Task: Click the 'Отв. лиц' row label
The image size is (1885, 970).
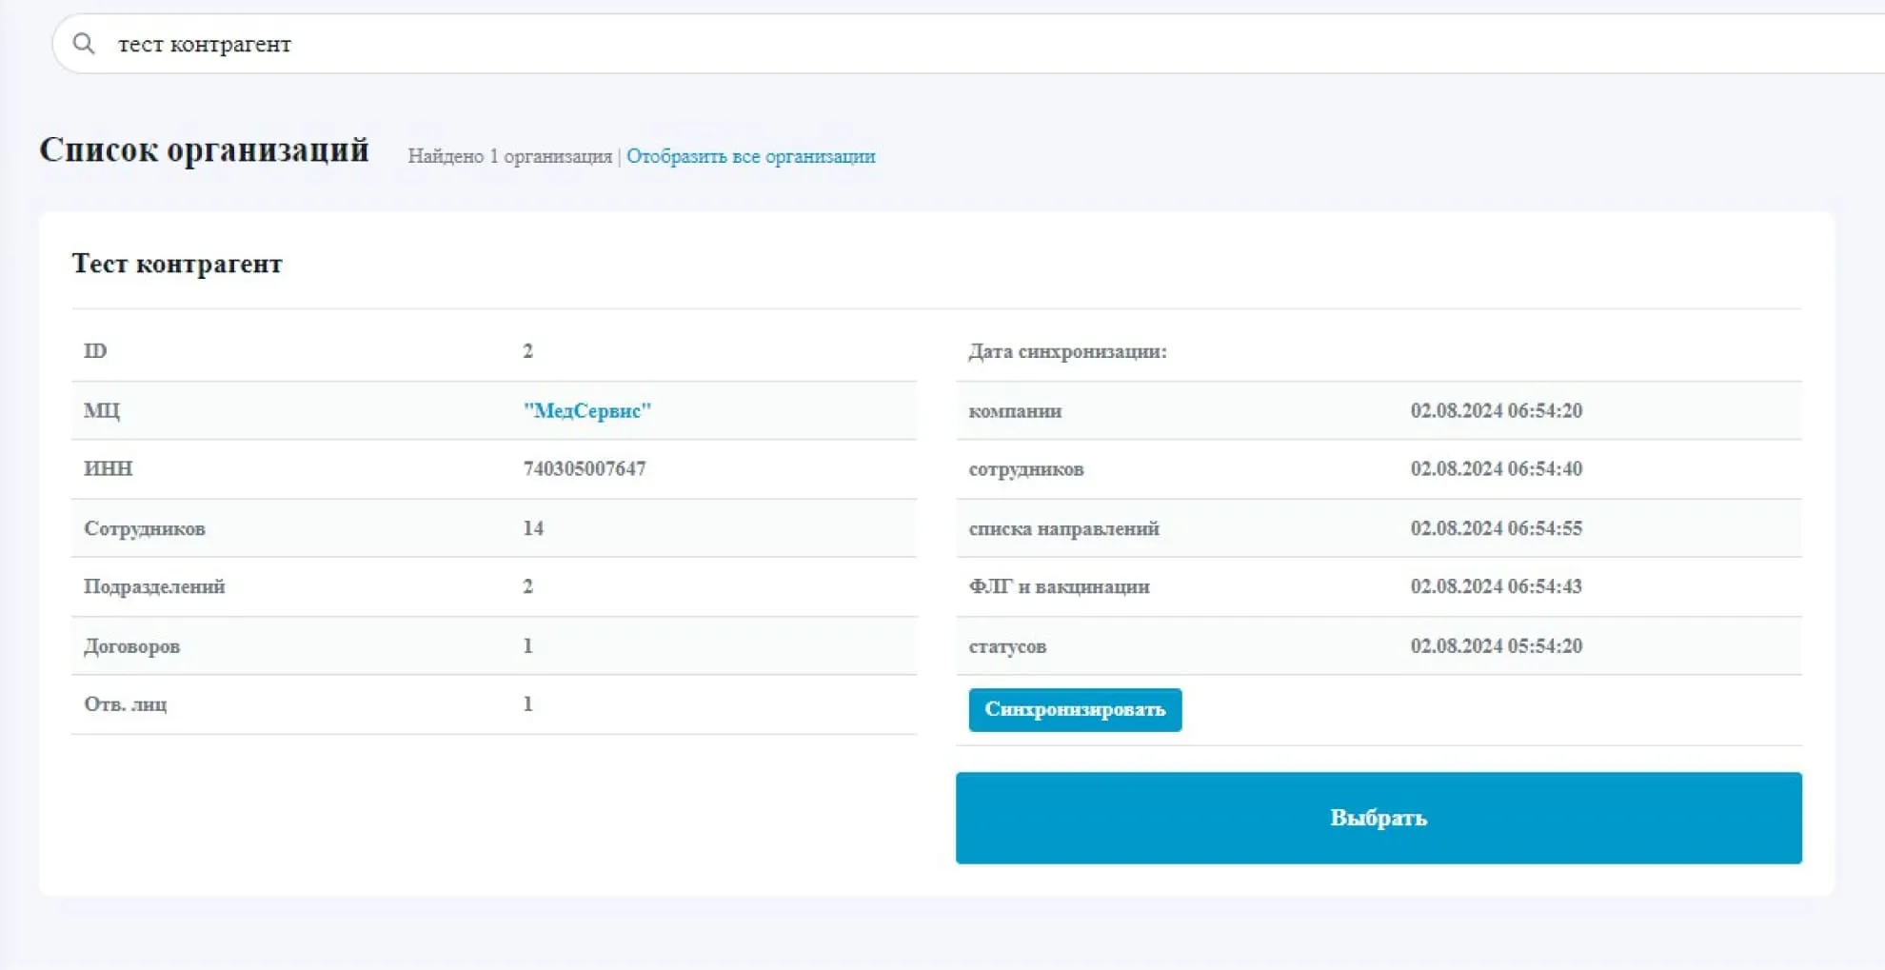Action: (126, 704)
